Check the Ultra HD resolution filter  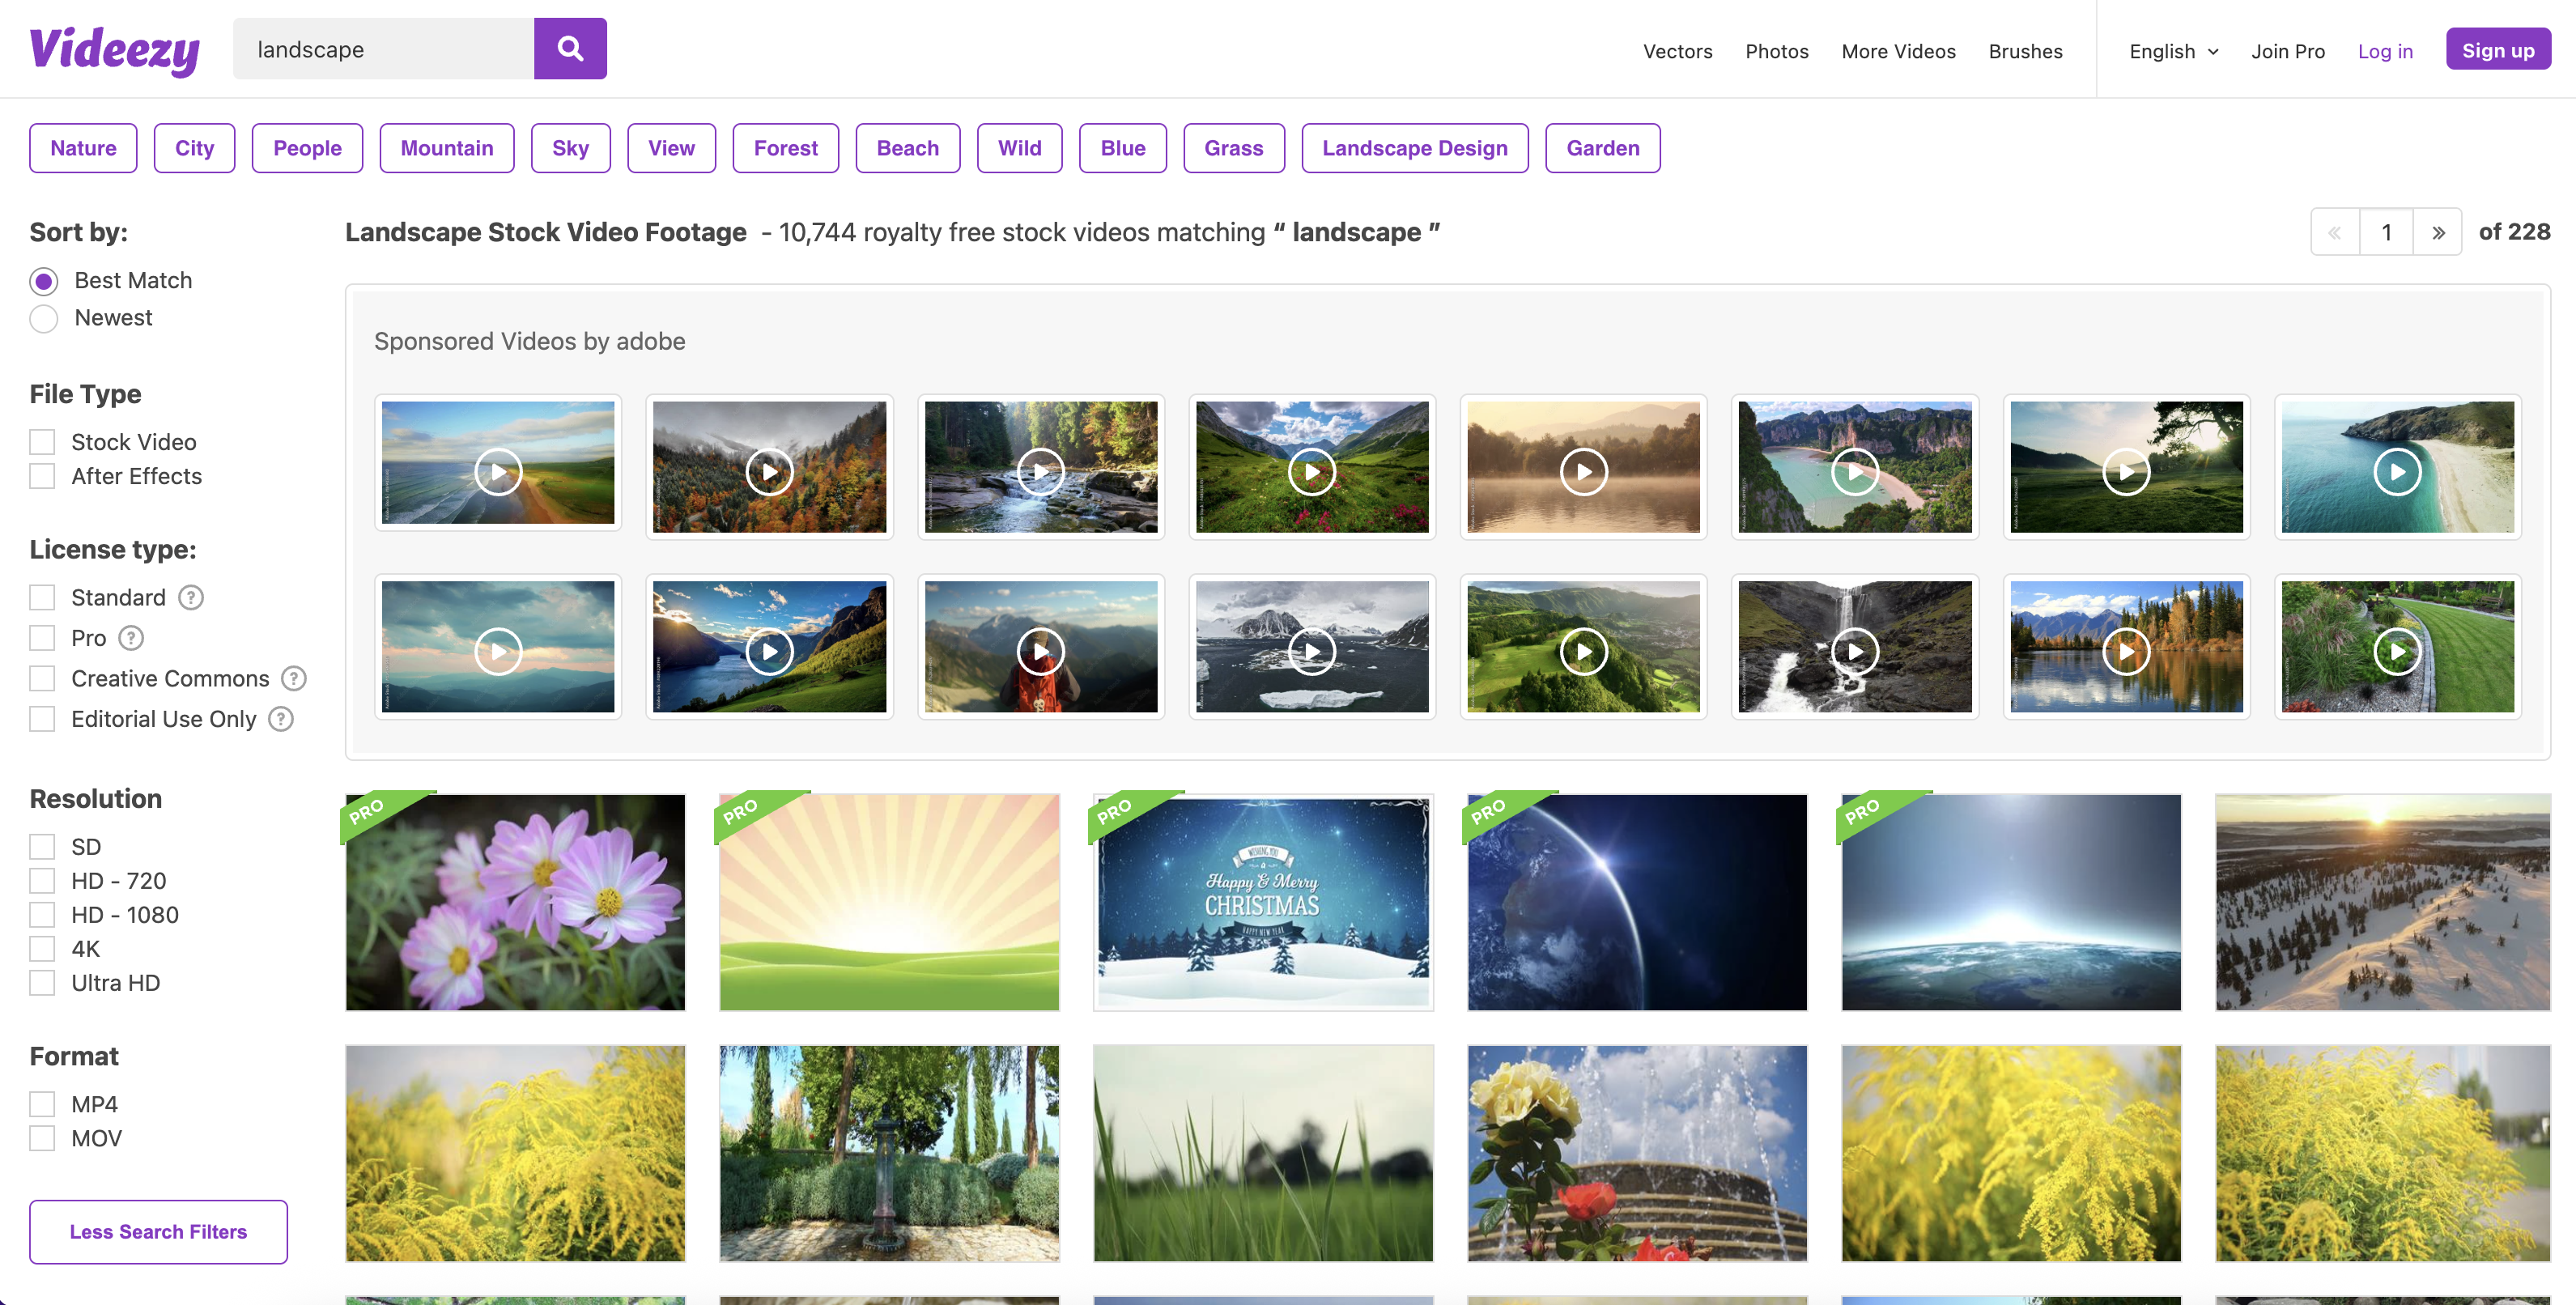coord(42,982)
